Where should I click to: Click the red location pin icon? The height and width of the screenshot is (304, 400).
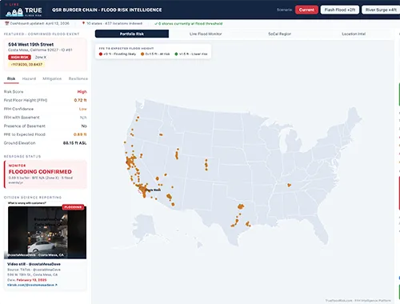83,23
